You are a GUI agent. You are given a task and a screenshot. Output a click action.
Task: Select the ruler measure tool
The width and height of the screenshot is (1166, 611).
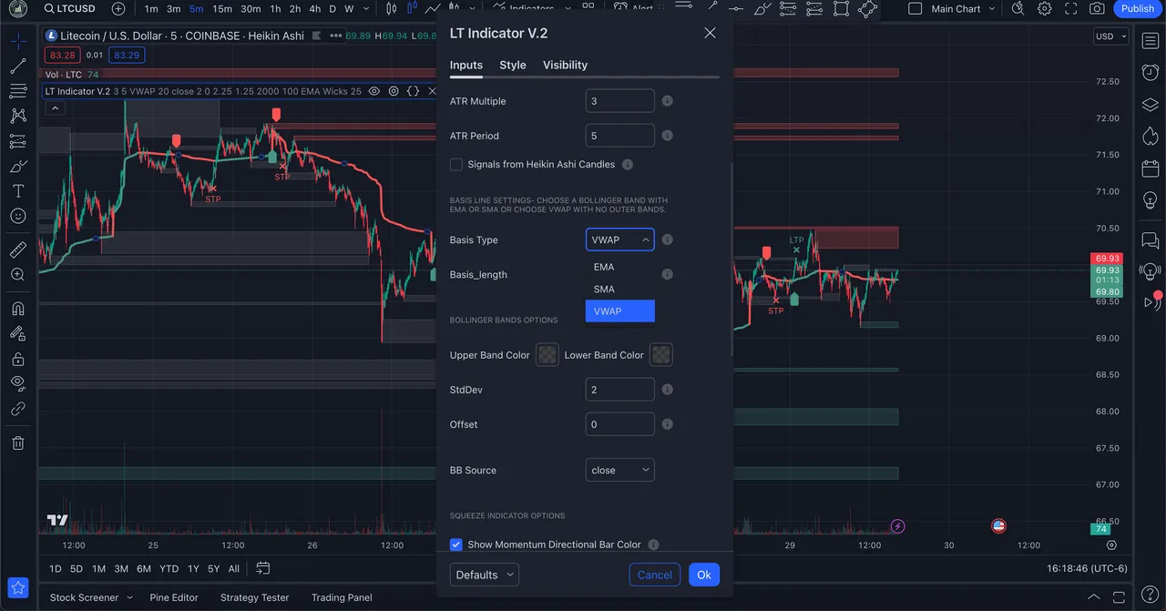(x=18, y=249)
